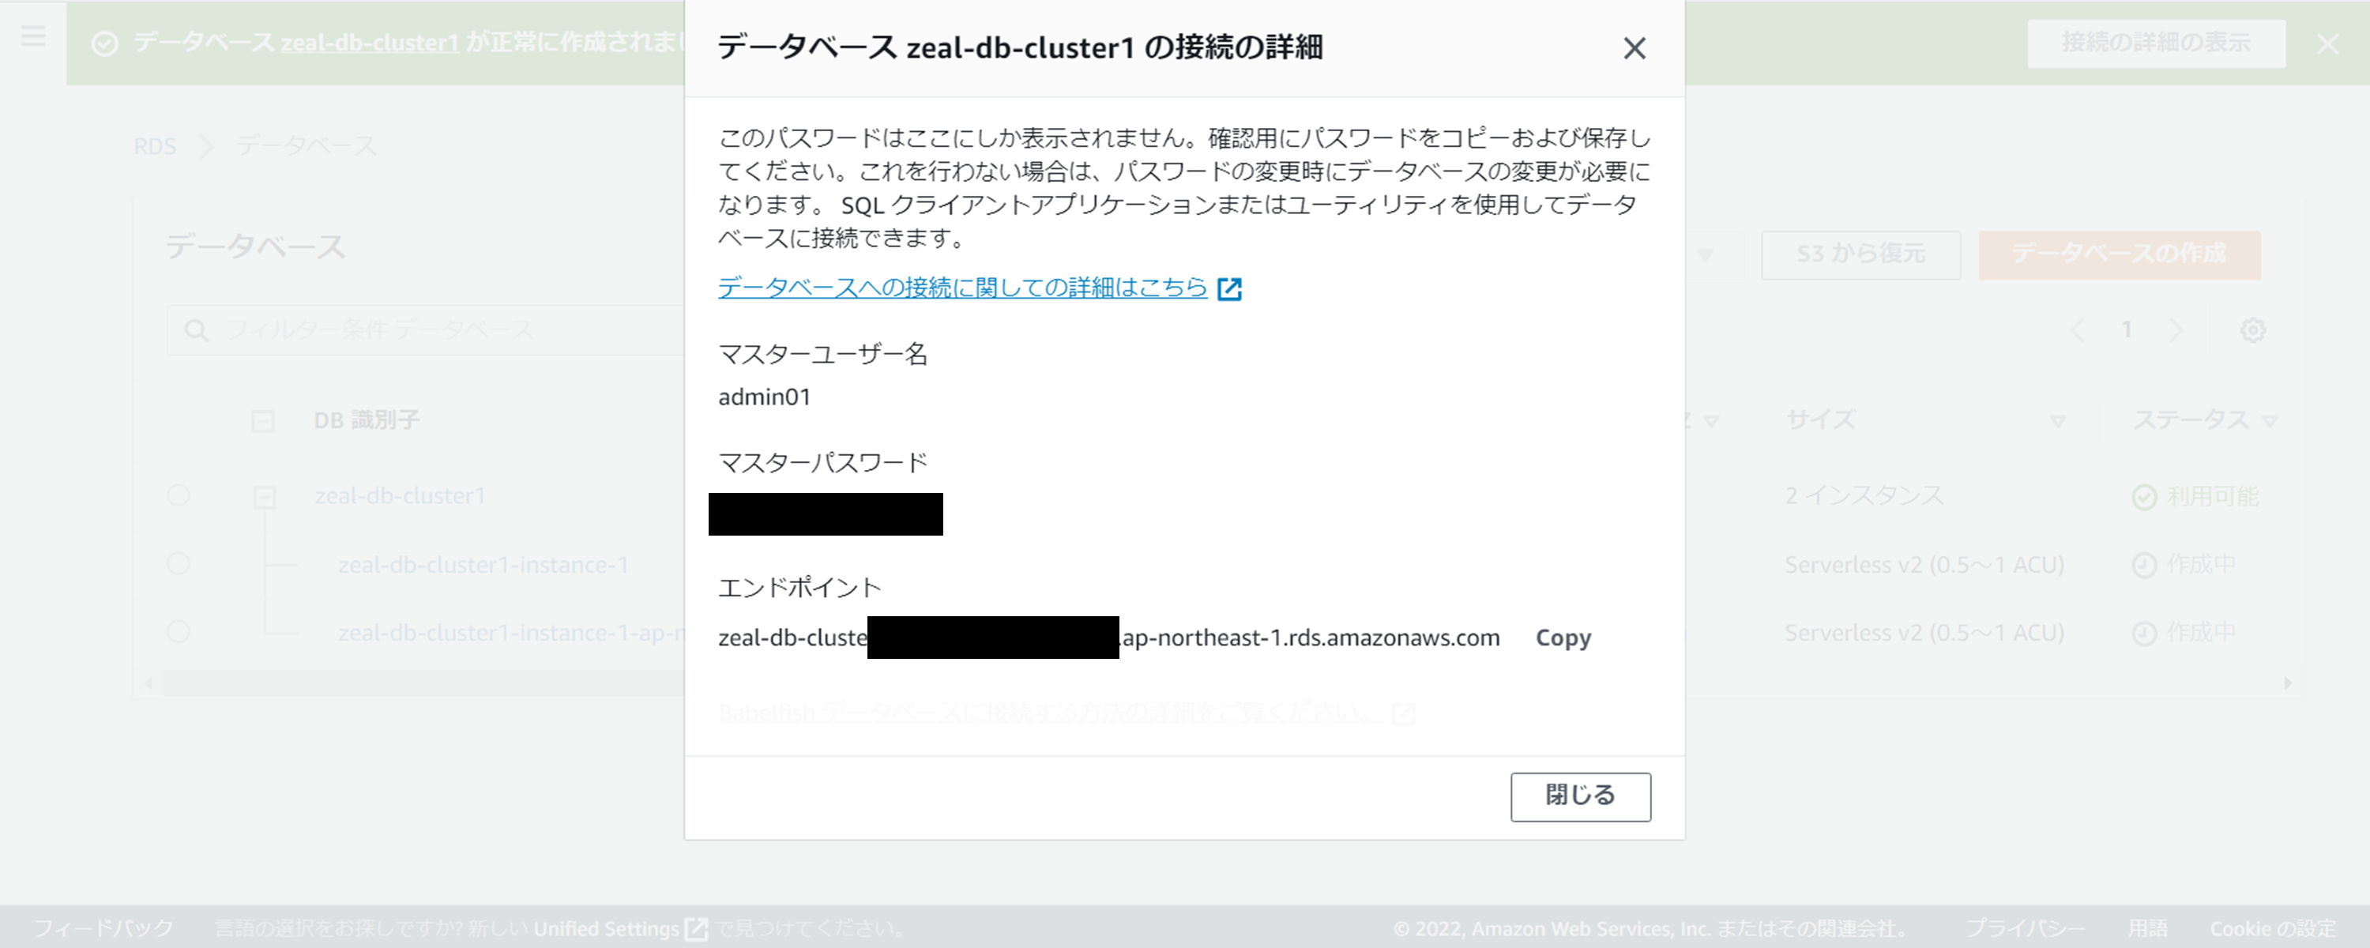Click the external link icon beside connection details link
This screenshot has width=2370, height=948.
tap(1229, 289)
